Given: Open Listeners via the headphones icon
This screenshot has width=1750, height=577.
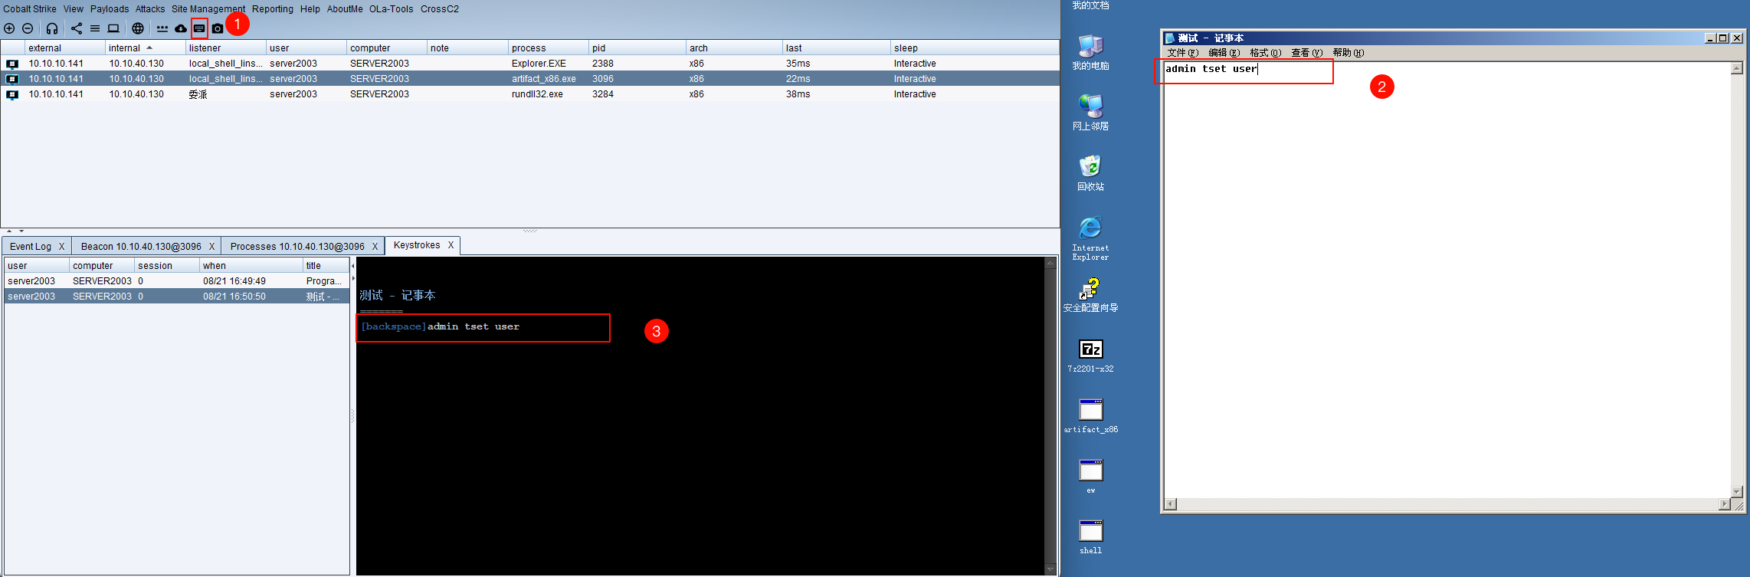Looking at the screenshot, I should 52,28.
